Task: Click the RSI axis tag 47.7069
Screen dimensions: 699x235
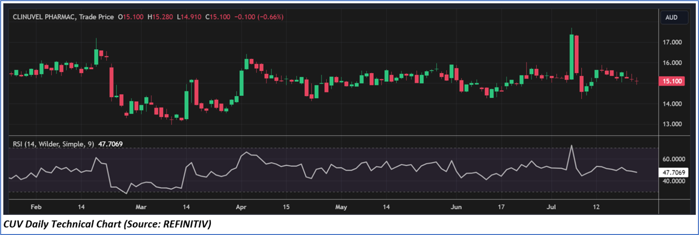Action: 673,171
